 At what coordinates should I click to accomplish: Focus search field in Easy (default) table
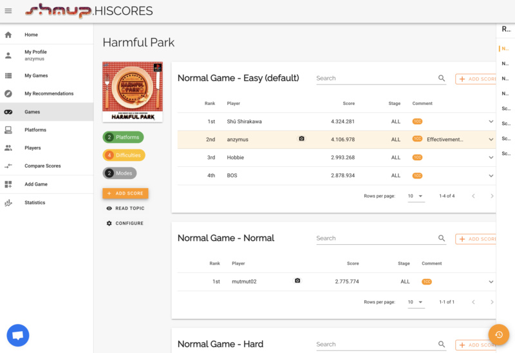tap(376, 78)
